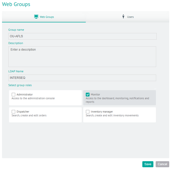Click the Group name field containing OU-AFLS

(82, 36)
